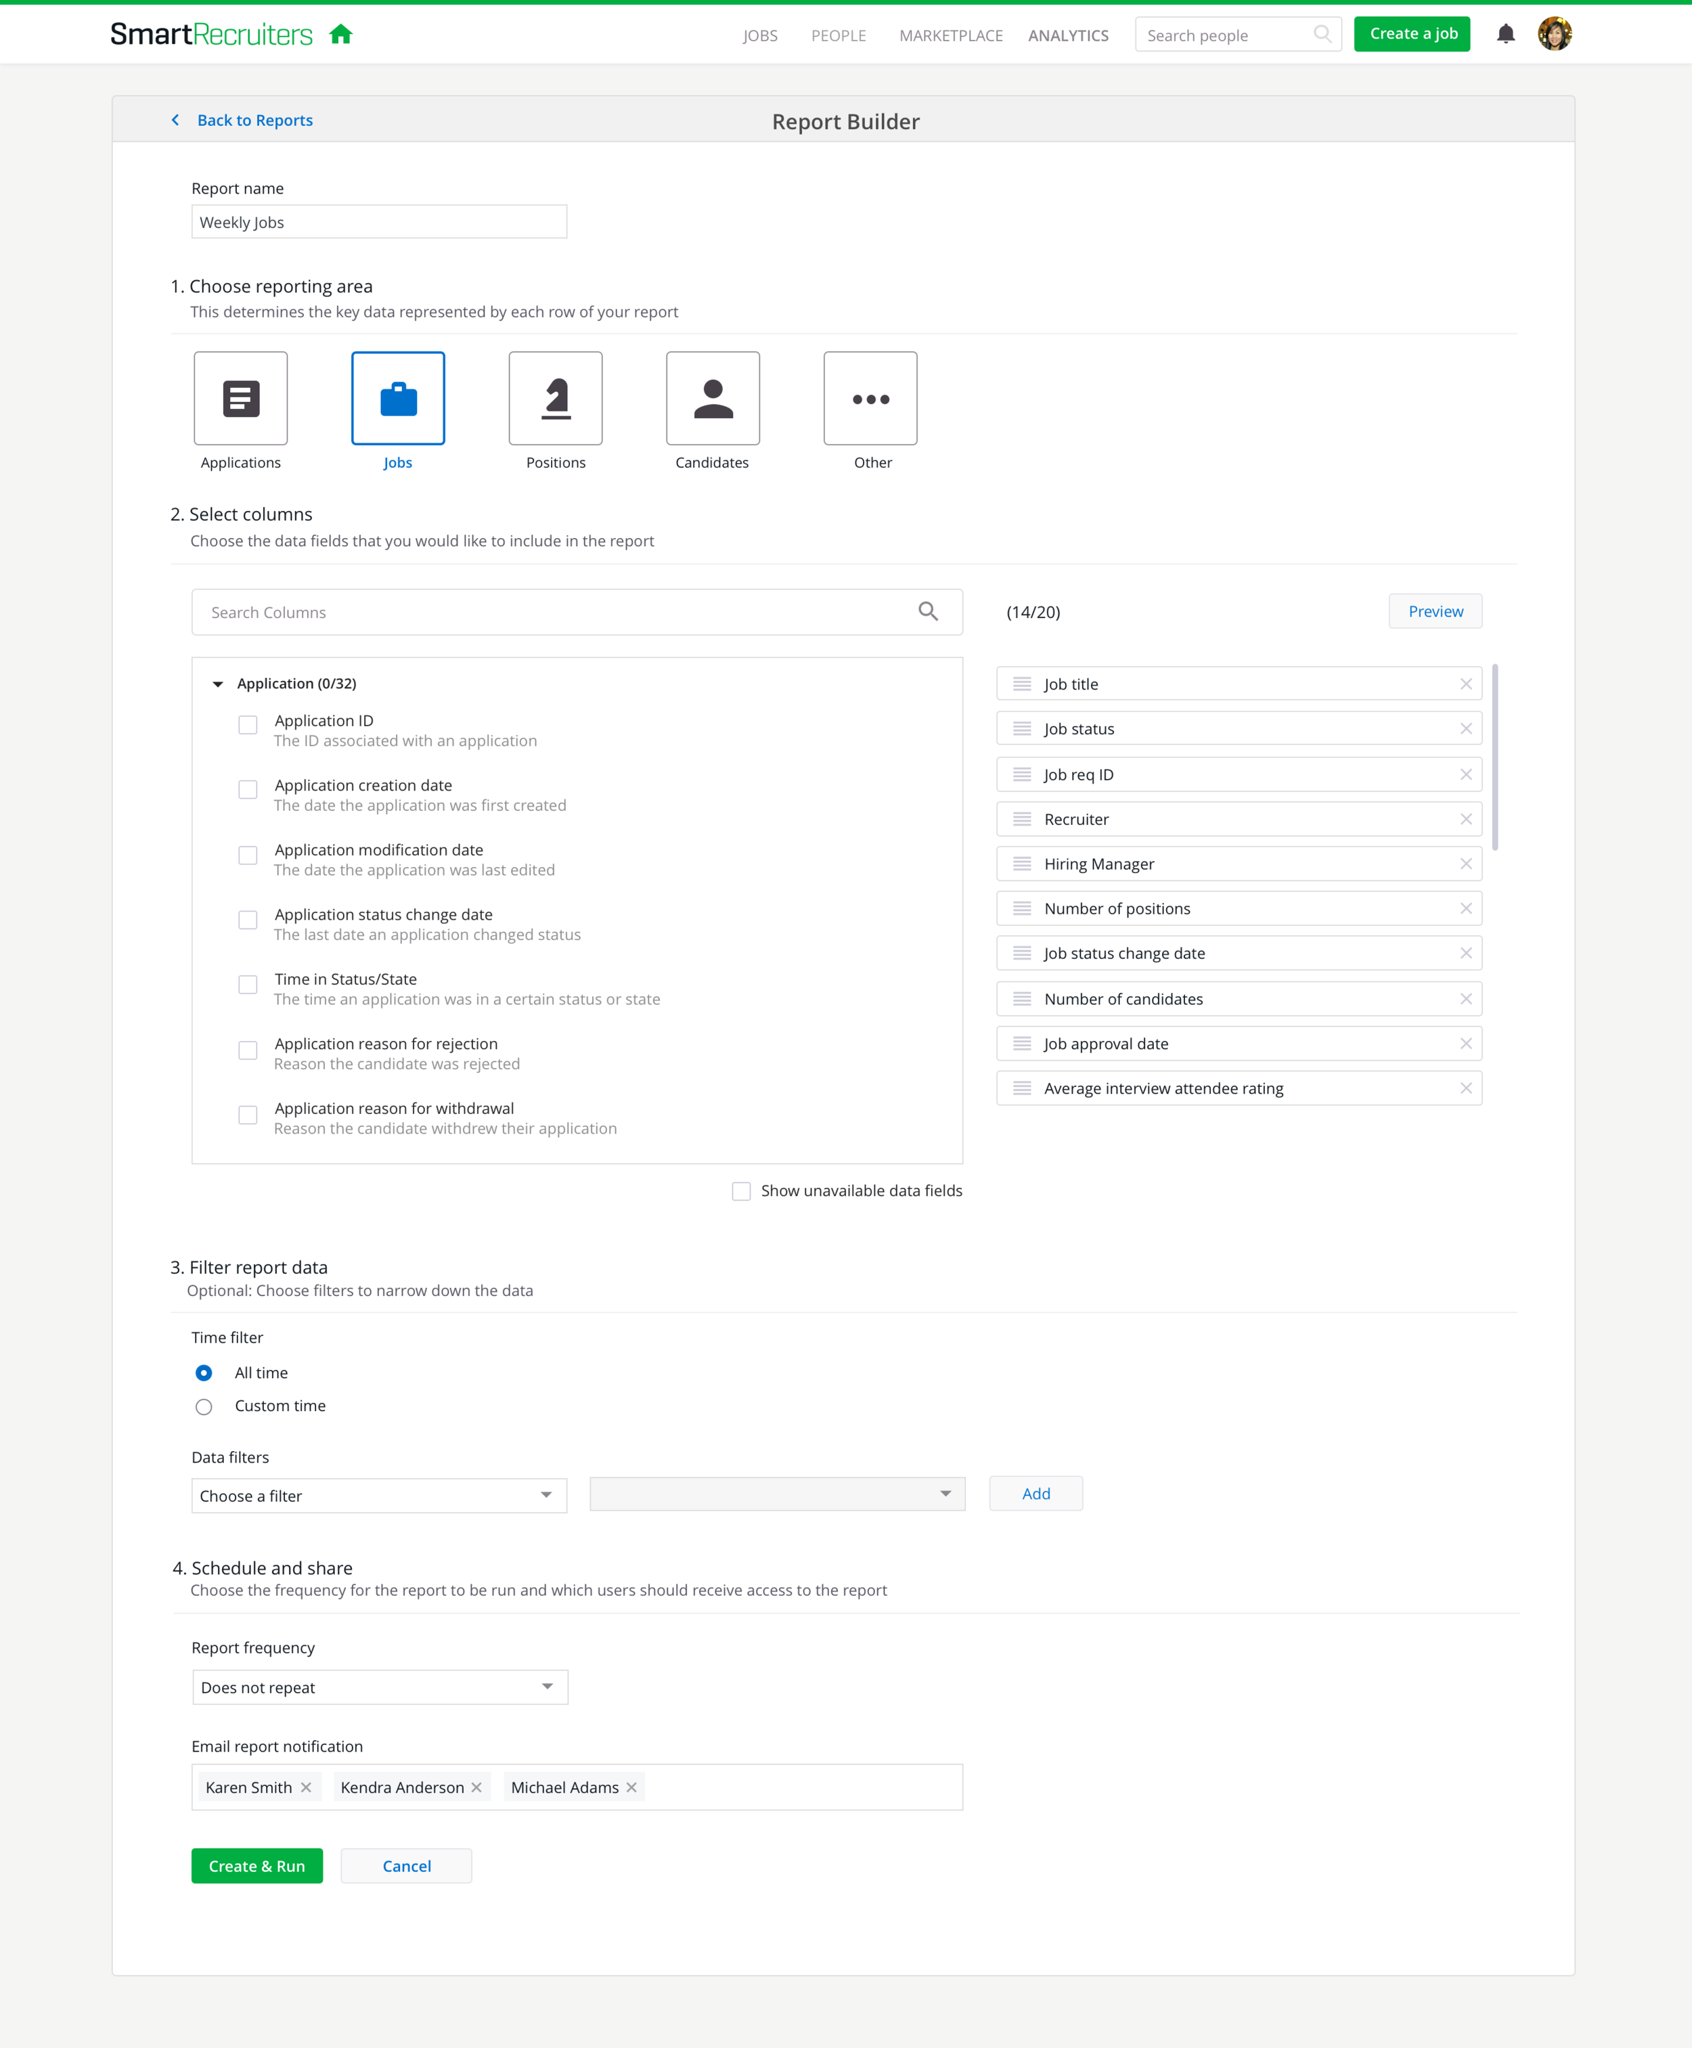Go to the PEOPLE nav menu

point(838,36)
